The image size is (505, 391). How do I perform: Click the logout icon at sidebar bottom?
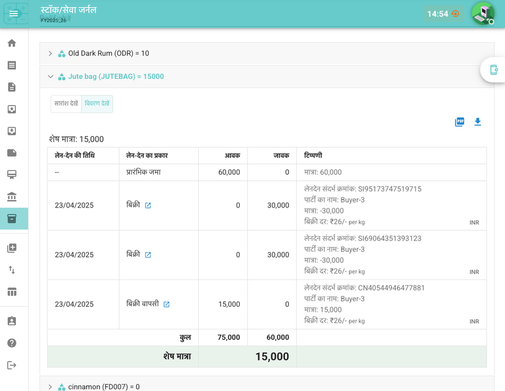tap(11, 365)
